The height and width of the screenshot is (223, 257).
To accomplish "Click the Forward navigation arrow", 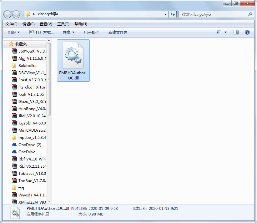I will [16, 15].
